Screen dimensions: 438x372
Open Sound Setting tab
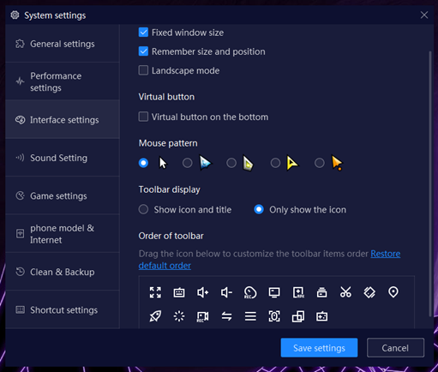(x=63, y=158)
